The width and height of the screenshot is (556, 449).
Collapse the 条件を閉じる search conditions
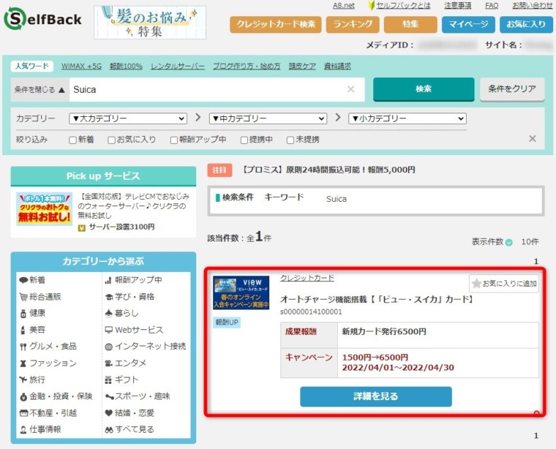point(40,90)
